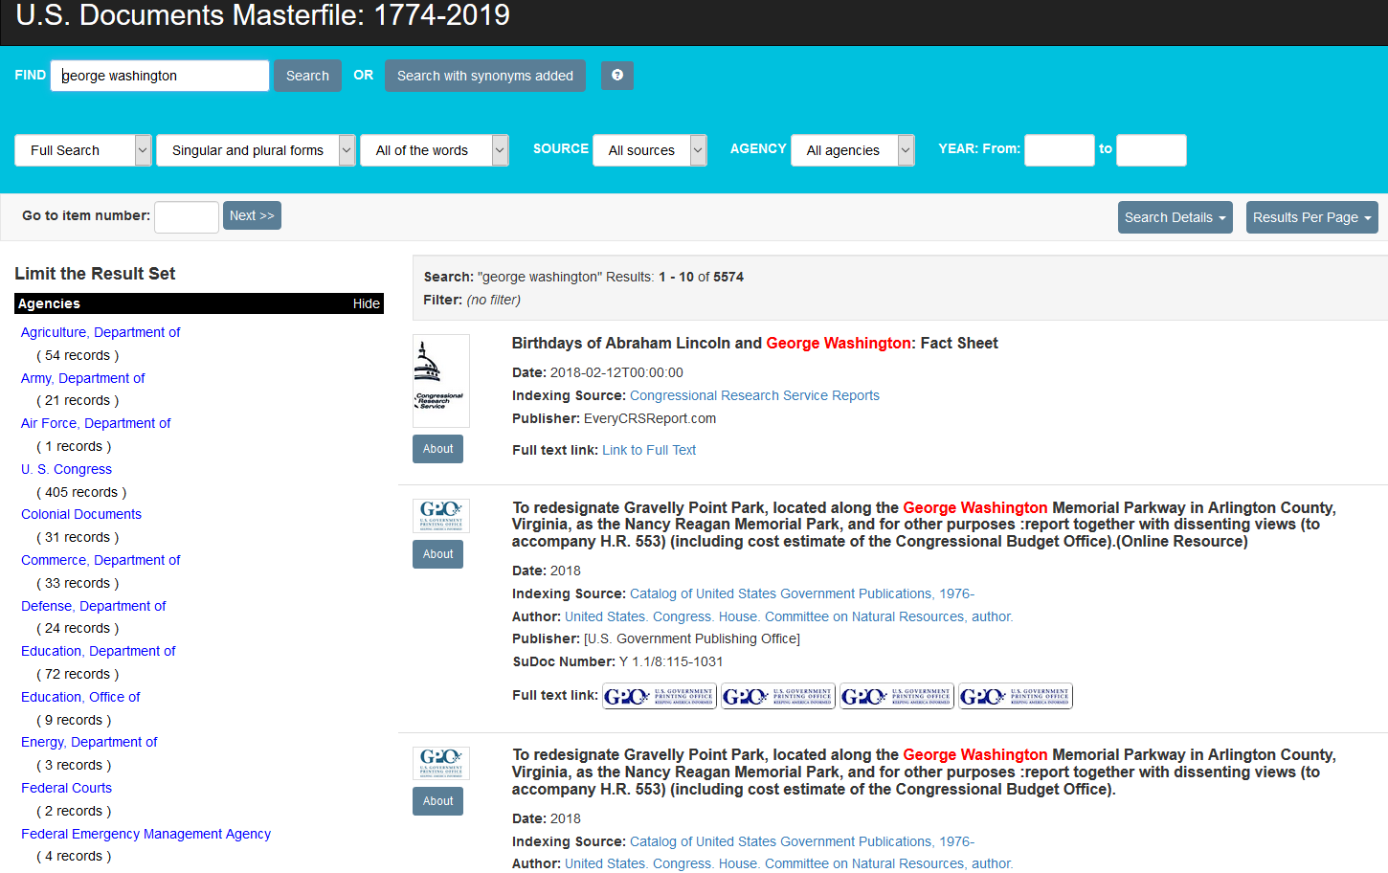Click fourth GPO full text link badge
The width and height of the screenshot is (1388, 873).
pyautogui.click(x=1015, y=696)
